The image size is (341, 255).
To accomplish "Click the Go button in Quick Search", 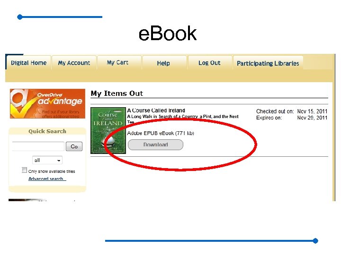I will [x=74, y=146].
